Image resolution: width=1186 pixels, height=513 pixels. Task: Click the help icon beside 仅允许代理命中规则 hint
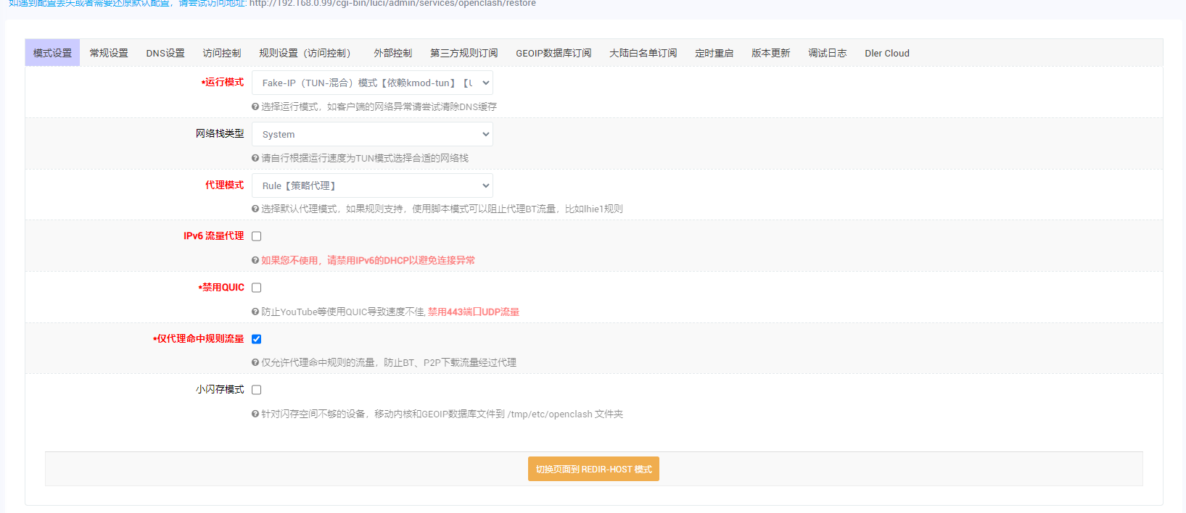(255, 362)
